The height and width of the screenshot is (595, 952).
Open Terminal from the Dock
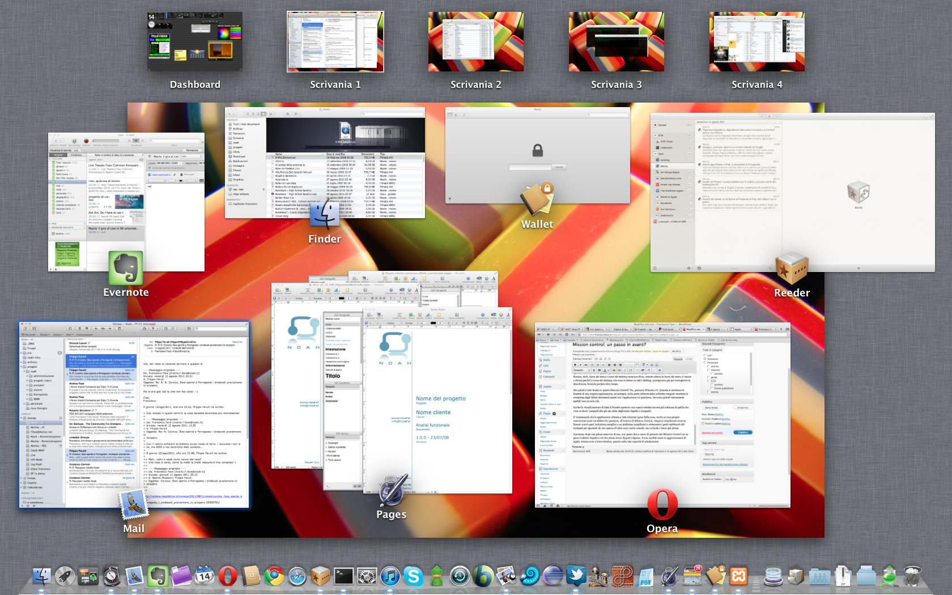[343, 576]
